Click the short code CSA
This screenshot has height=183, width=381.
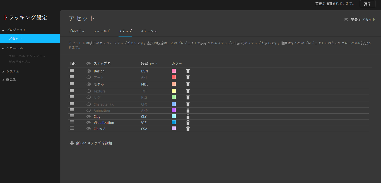[x=144, y=129]
